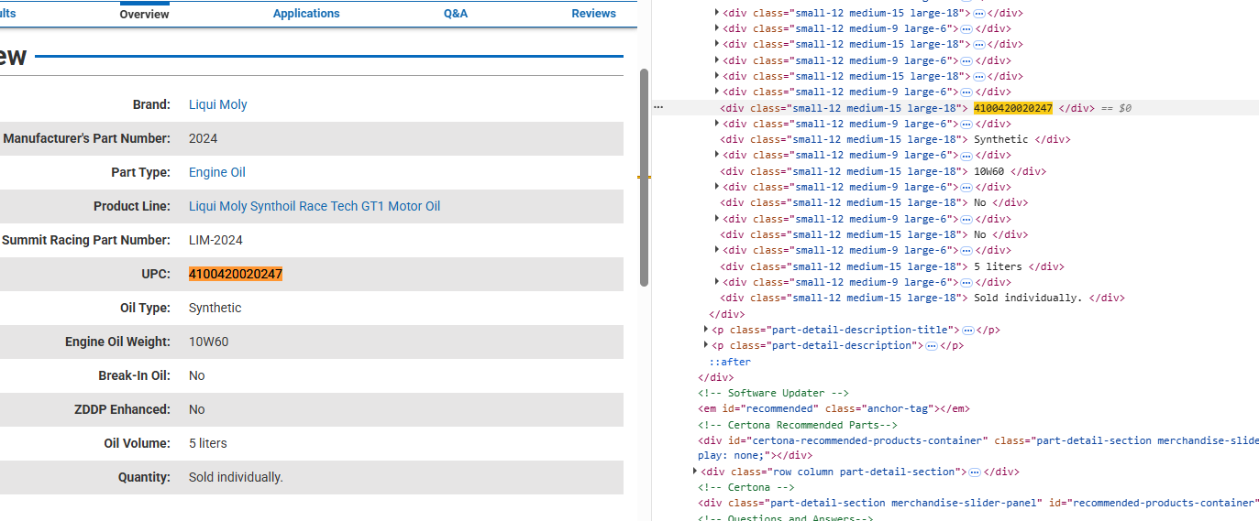The image size is (1259, 521).
Task: Expand the part-detail-description-title p node
Action: (x=706, y=330)
